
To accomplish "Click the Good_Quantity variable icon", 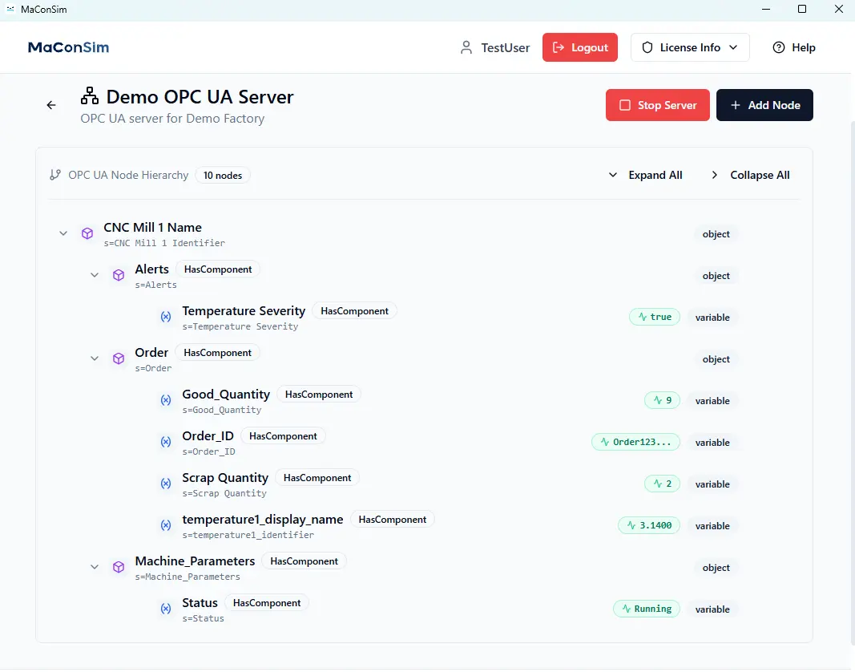I will 166,400.
